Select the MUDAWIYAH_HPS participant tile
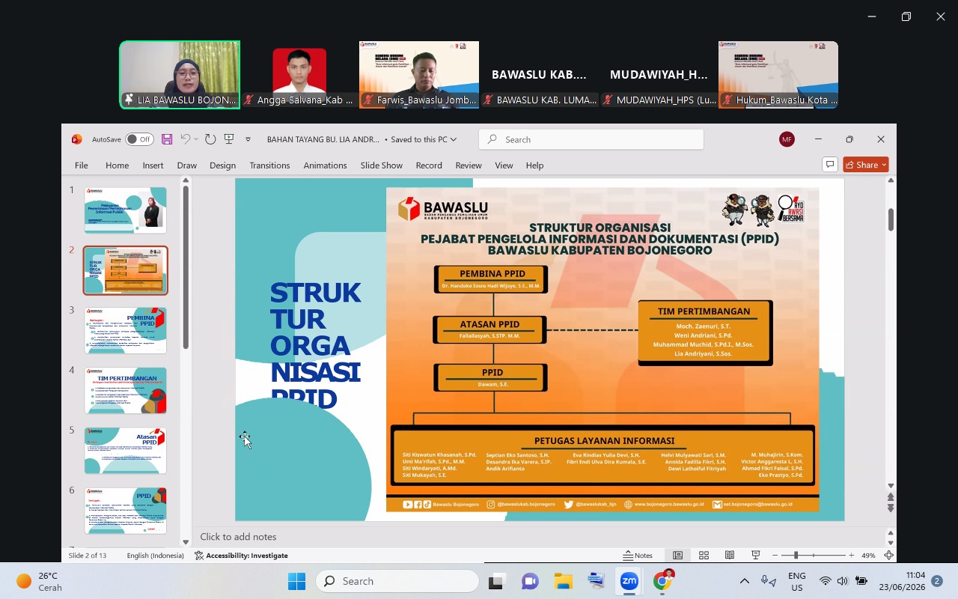This screenshot has height=599, width=958. [x=659, y=75]
